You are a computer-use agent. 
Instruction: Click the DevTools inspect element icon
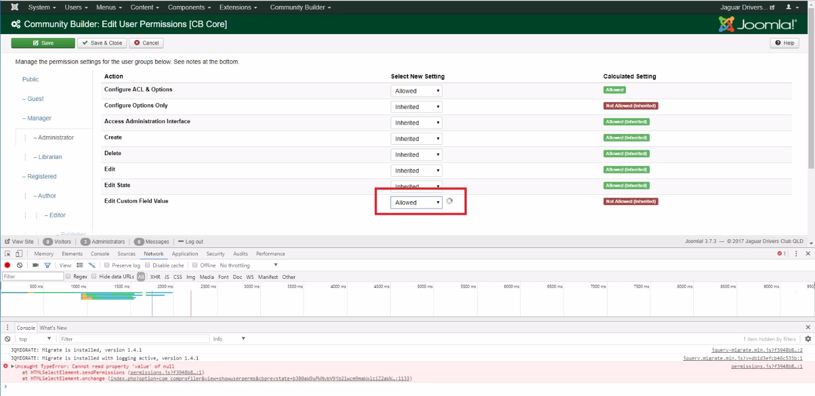(x=8, y=253)
